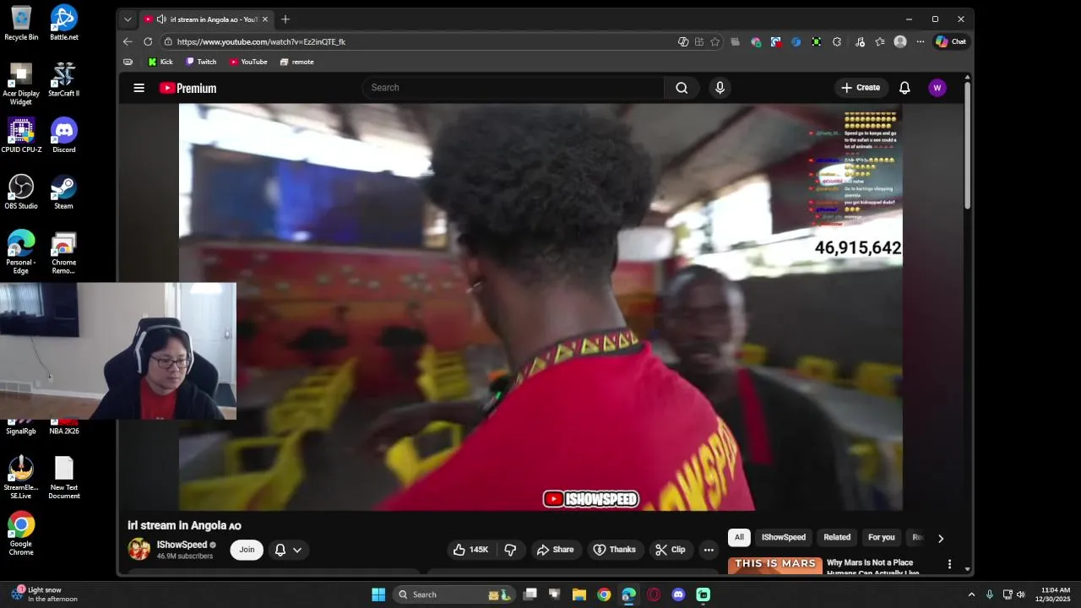Image resolution: width=1081 pixels, height=608 pixels.
Task: Open the browser profile avatar icon
Action: (x=900, y=41)
